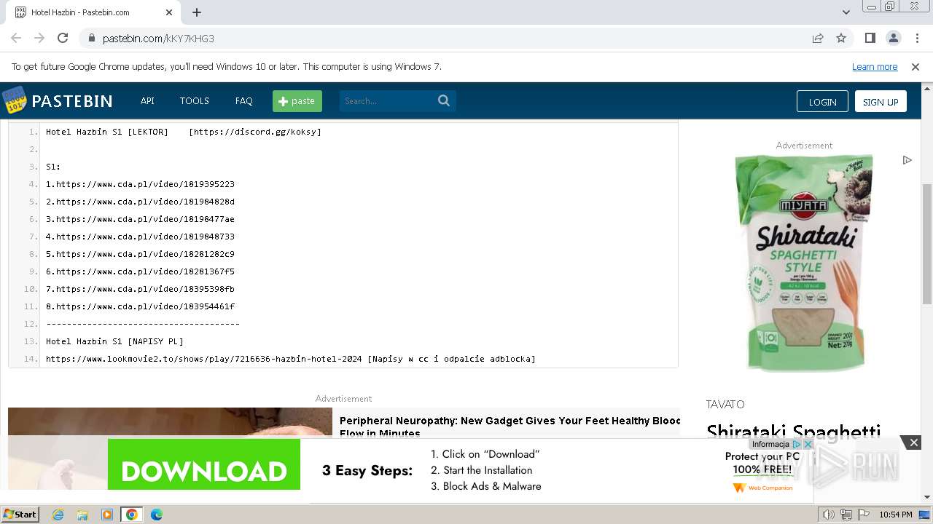Click the lookmovie2.to URL line
The height and width of the screenshot is (524, 933).
pos(291,359)
